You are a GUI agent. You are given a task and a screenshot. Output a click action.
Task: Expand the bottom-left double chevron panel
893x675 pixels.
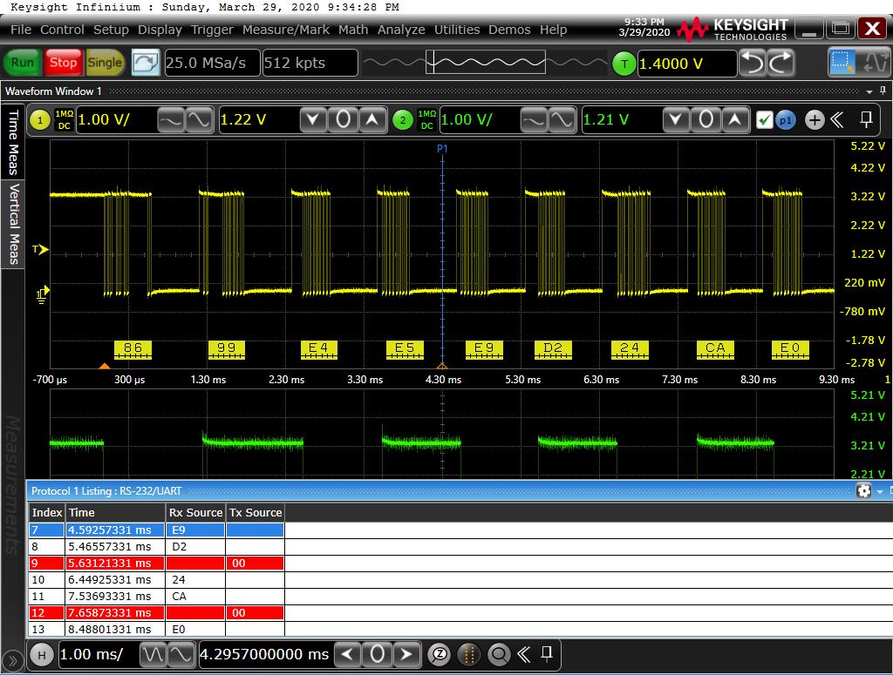[13, 661]
